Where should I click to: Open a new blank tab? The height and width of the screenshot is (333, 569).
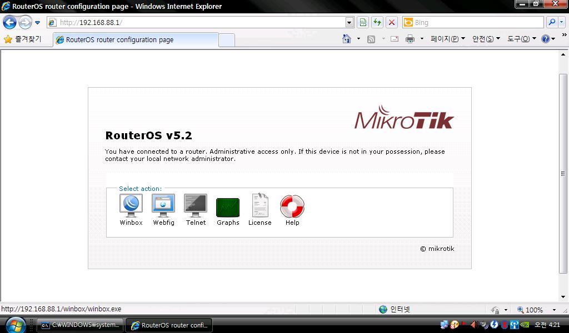point(227,40)
